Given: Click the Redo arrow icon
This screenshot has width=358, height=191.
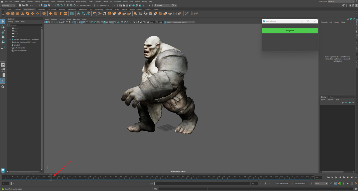Looking at the screenshot, I should [x=33, y=5].
